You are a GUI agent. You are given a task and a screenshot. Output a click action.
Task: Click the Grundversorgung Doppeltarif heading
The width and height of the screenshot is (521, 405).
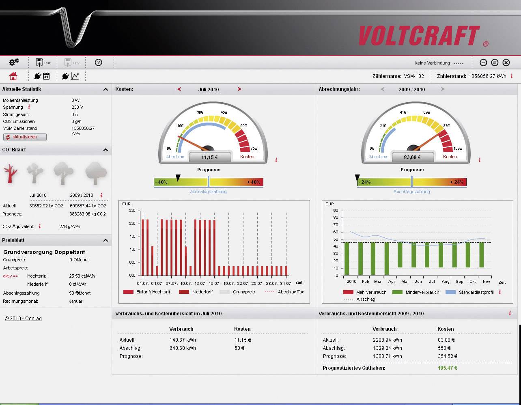[44, 252]
